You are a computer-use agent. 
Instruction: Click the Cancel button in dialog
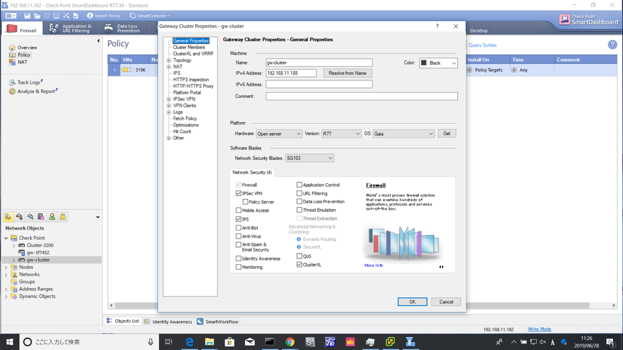click(x=446, y=301)
